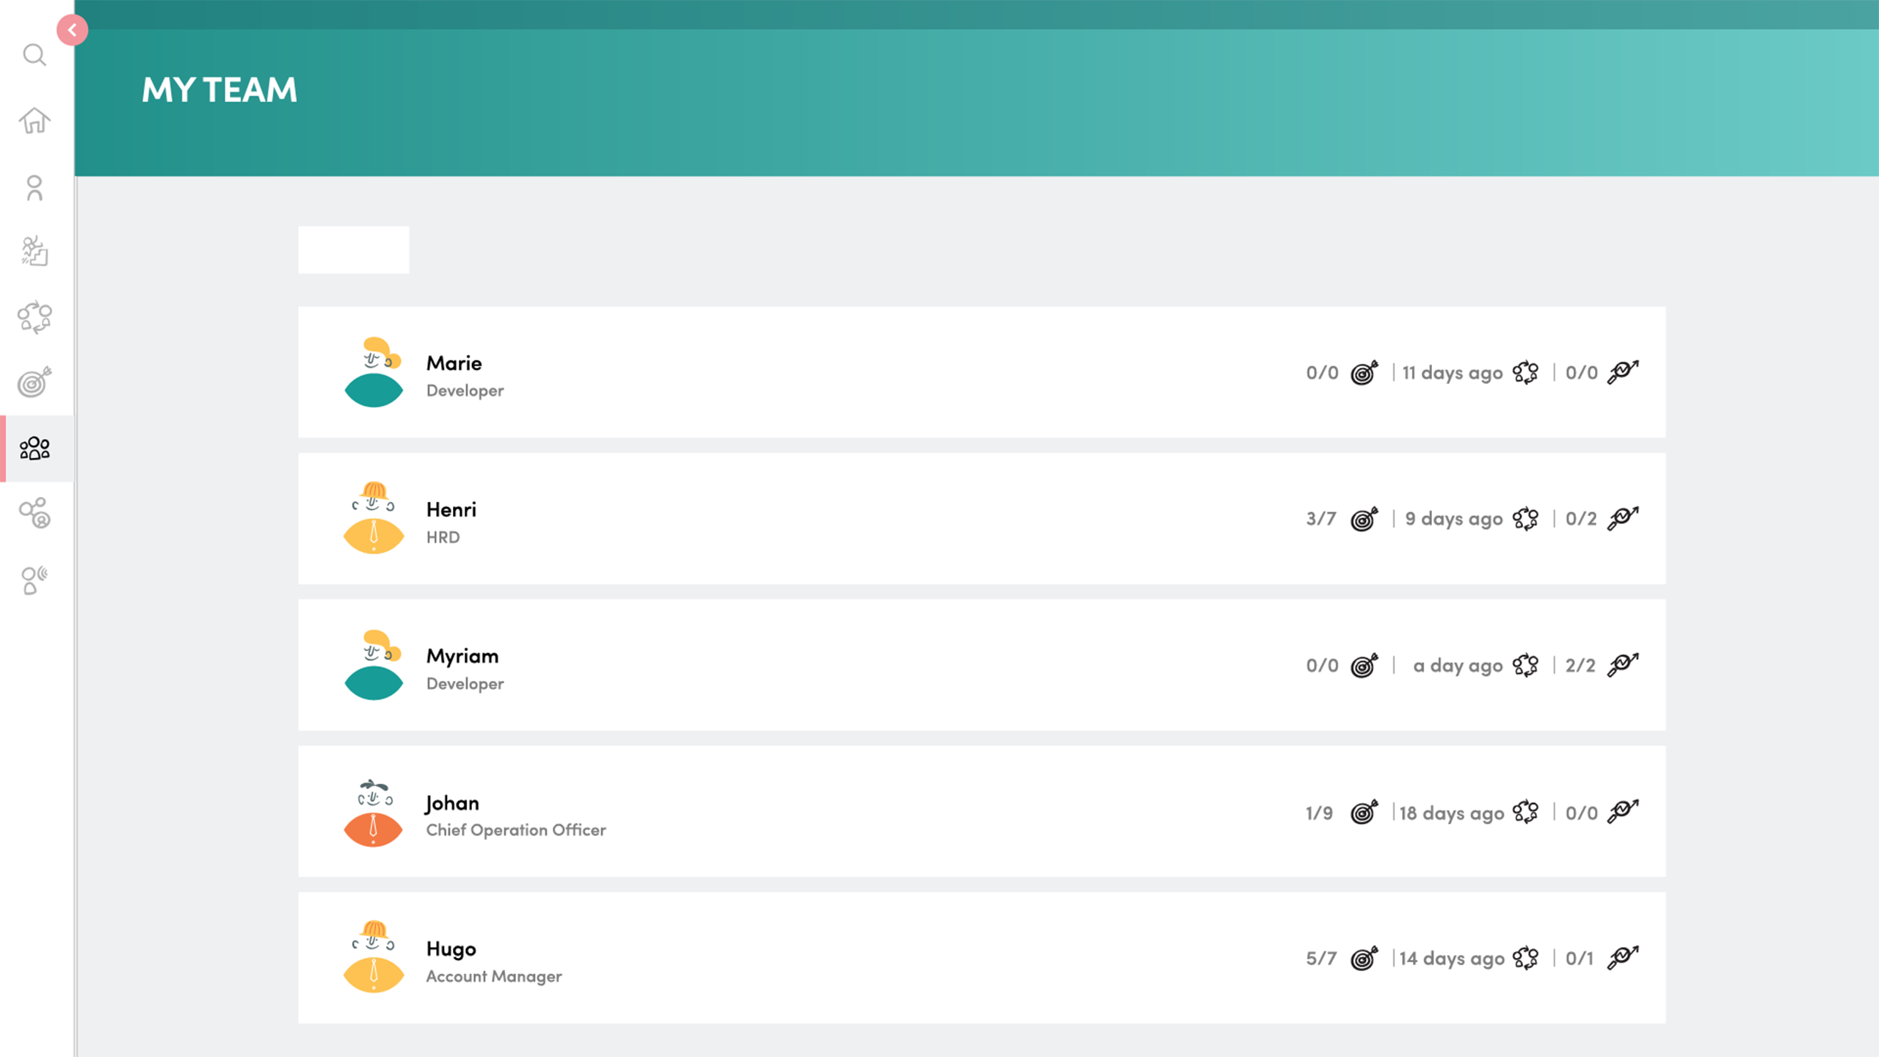1879x1057 pixels.
Task: Open Myriam's name link
Action: point(462,655)
